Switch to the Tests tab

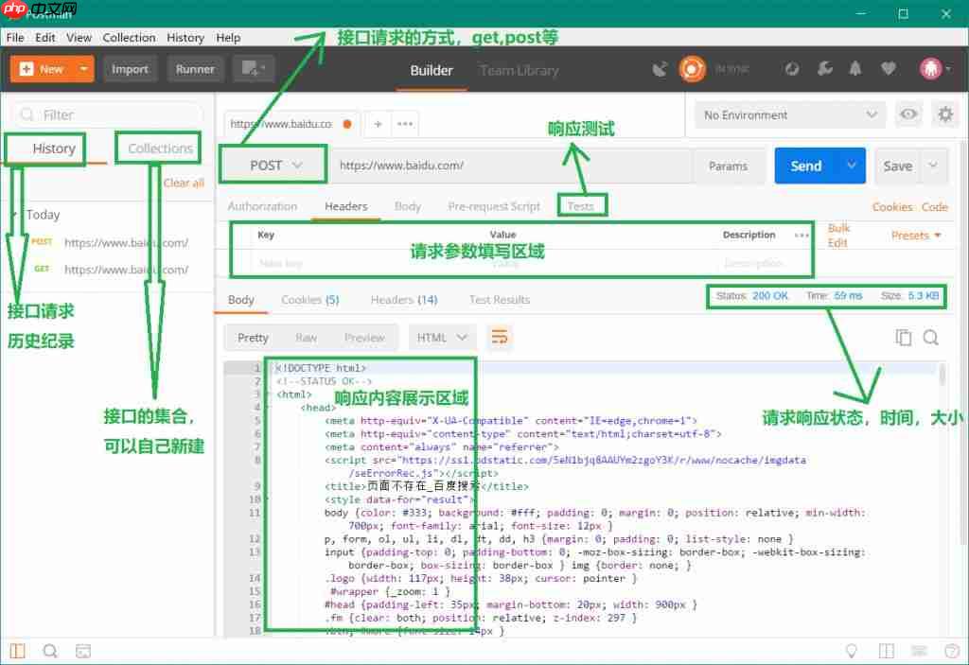point(580,206)
